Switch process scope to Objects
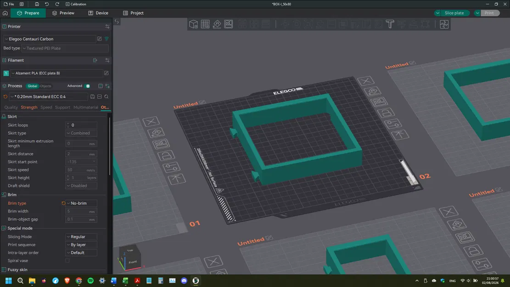The height and width of the screenshot is (287, 510). 45,86
